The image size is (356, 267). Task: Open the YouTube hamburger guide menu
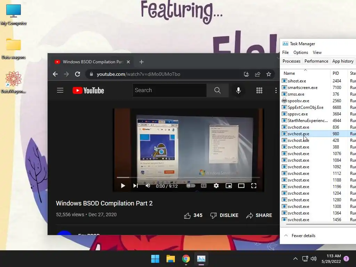[60, 90]
